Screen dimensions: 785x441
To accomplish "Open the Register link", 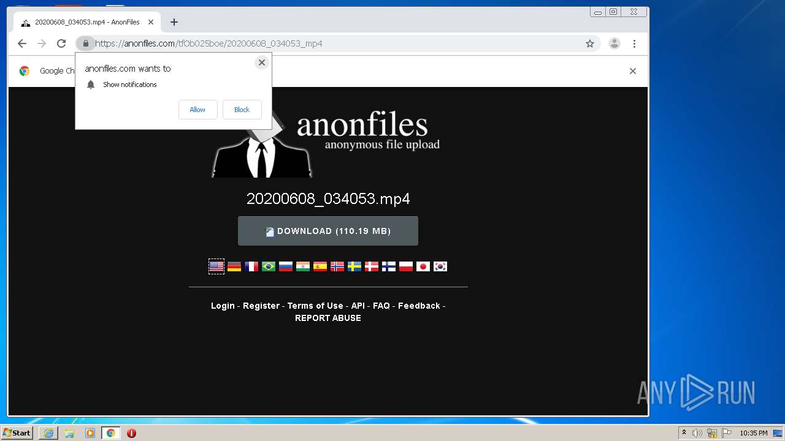I will 261,306.
